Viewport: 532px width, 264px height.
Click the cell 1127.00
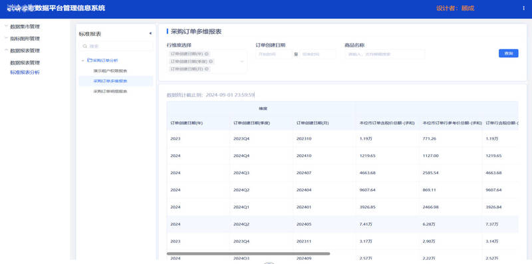430,156
